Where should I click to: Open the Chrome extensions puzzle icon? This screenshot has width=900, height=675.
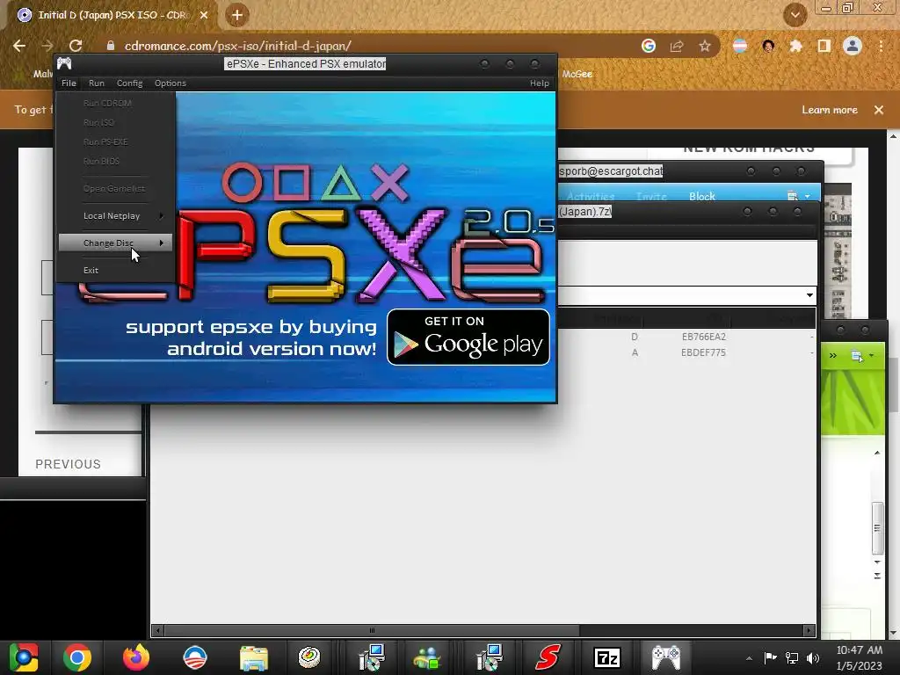pyautogui.click(x=796, y=46)
